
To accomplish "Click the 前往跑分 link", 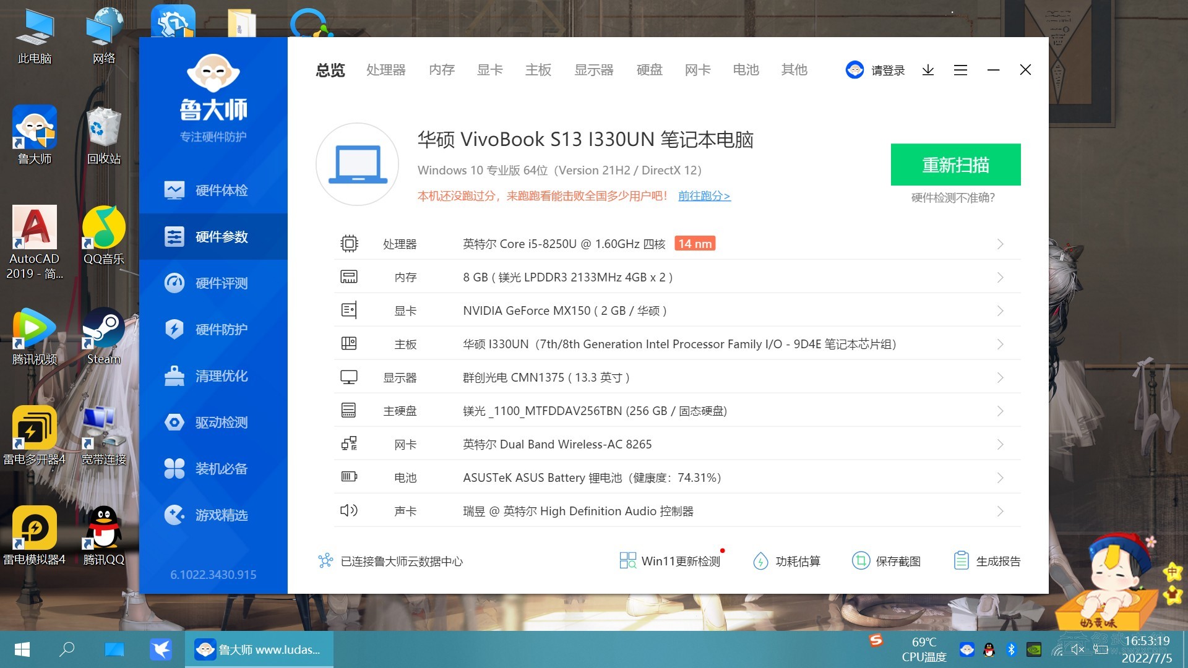I will coord(704,196).
